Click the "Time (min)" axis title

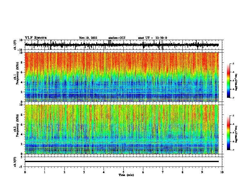pyautogui.click(x=126, y=175)
